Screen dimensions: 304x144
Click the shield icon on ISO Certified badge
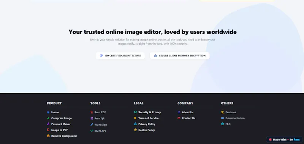tap(101, 56)
